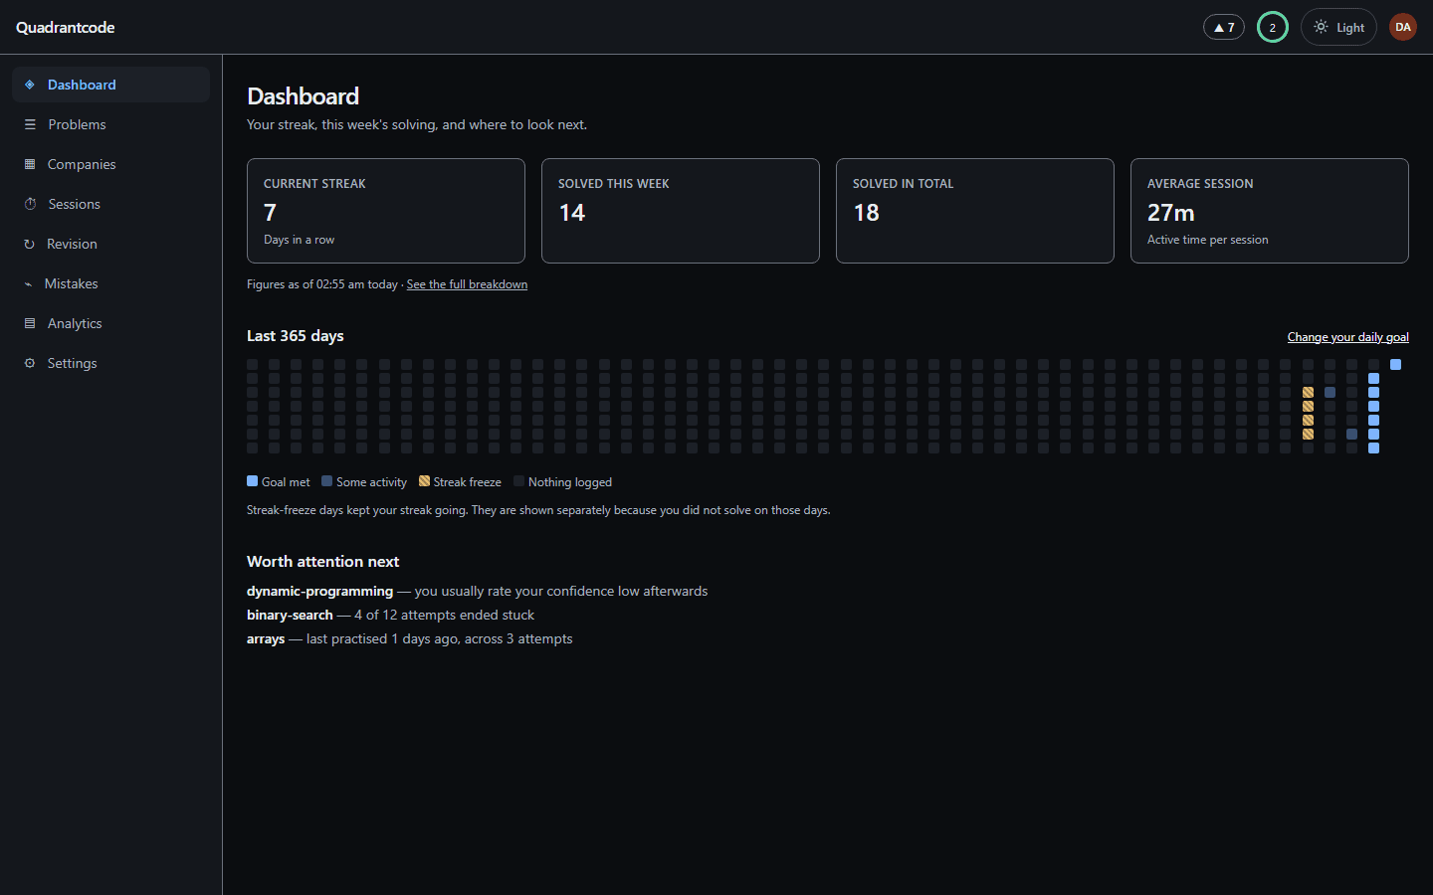The height and width of the screenshot is (895, 1433).
Task: Open the DA profile avatar
Action: point(1403,28)
